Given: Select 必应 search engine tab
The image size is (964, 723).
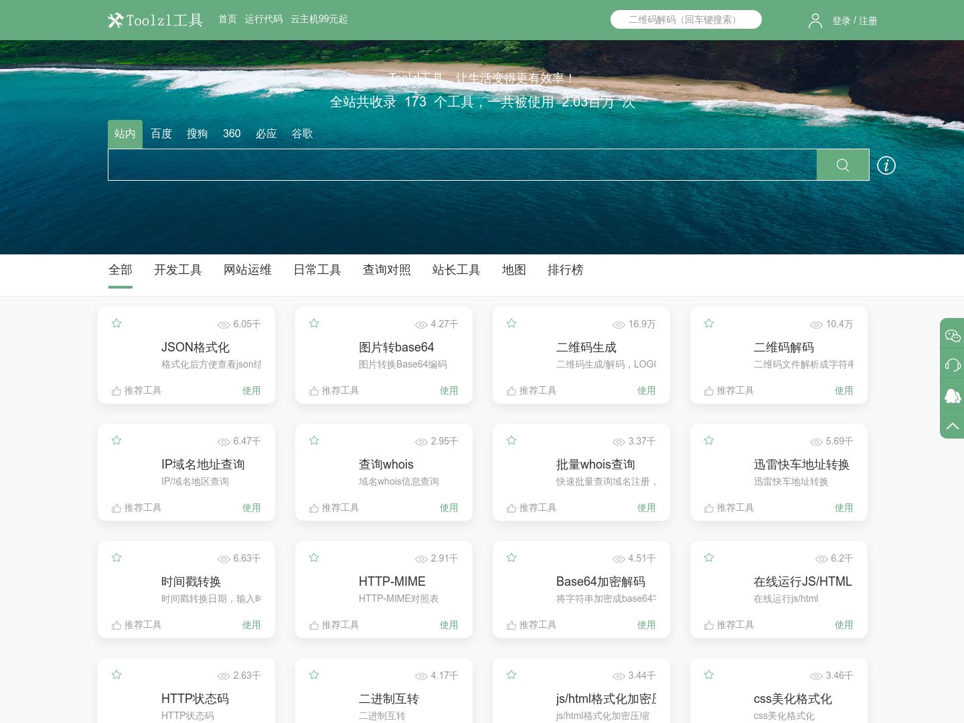Looking at the screenshot, I should click(x=266, y=134).
